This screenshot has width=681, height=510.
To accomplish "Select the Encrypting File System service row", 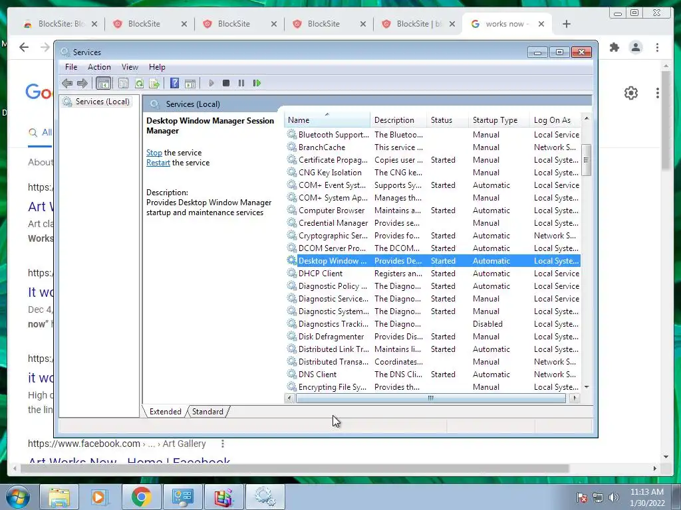I will (433, 387).
